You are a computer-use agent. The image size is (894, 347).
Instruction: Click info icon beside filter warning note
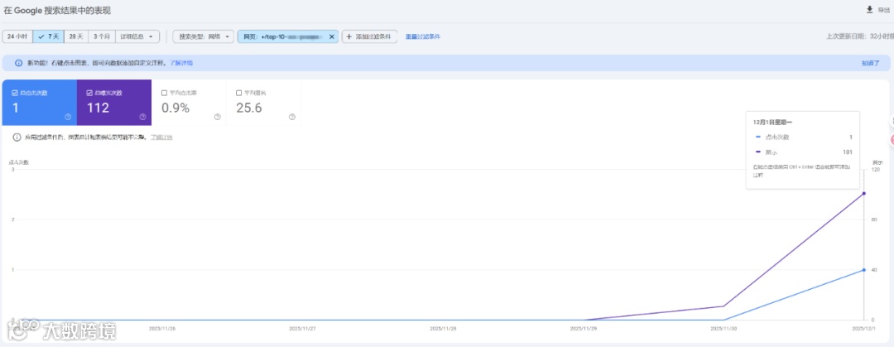pyautogui.click(x=17, y=137)
